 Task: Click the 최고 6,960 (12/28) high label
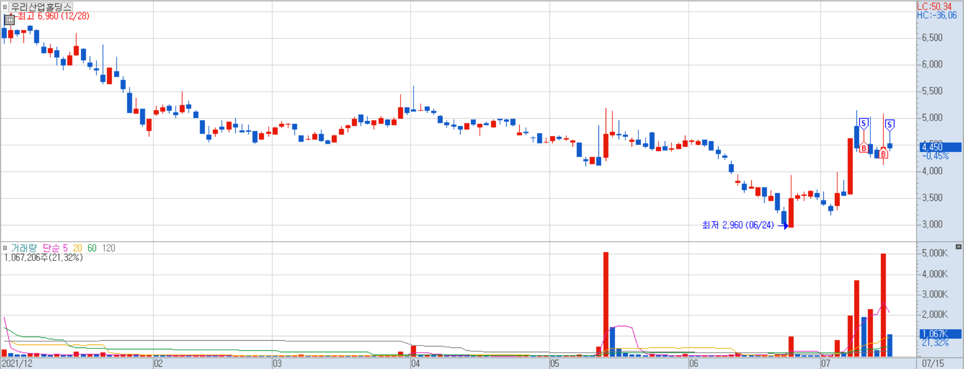(53, 16)
